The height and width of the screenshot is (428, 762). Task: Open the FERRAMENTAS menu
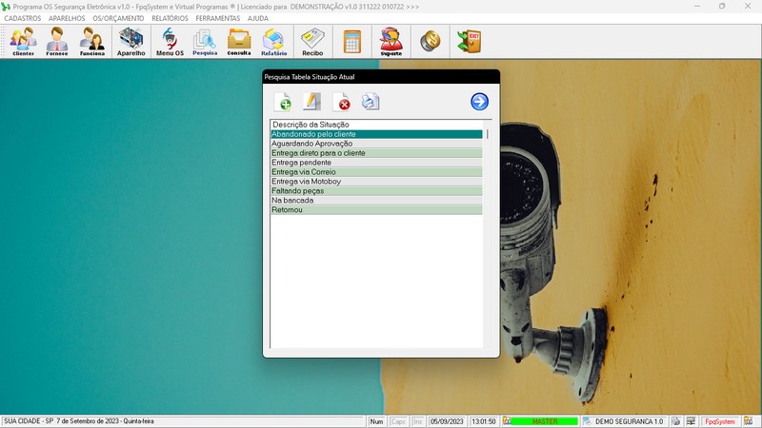point(218,18)
